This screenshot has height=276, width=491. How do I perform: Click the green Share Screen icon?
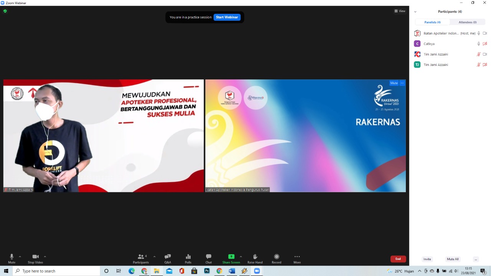coord(231,256)
